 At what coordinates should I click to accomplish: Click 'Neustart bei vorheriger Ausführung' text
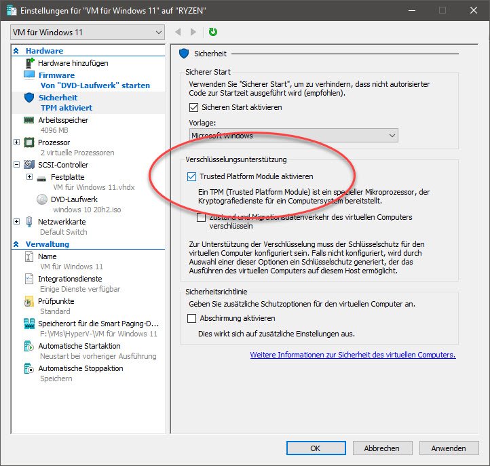pyautogui.click(x=98, y=356)
